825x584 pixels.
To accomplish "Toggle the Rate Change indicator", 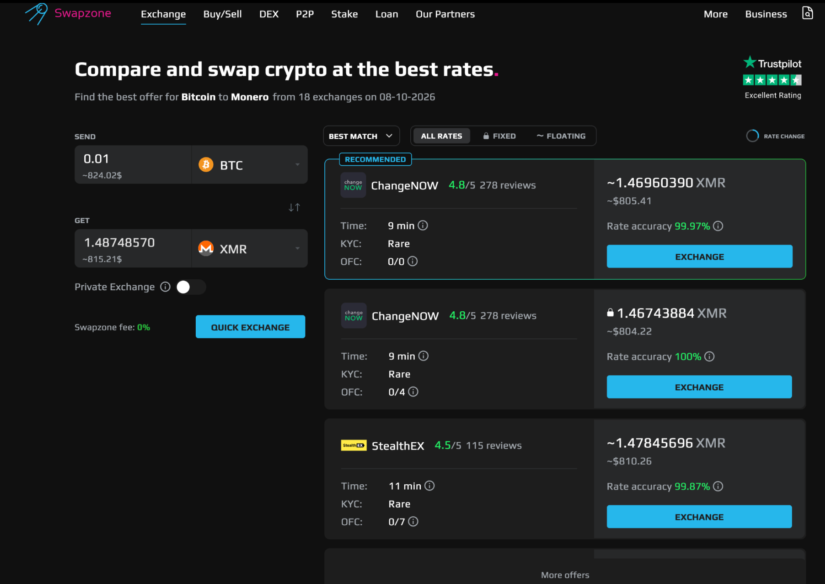I will coord(775,136).
